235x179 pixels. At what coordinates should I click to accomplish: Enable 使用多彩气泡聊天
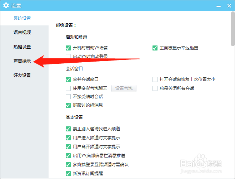68,88
